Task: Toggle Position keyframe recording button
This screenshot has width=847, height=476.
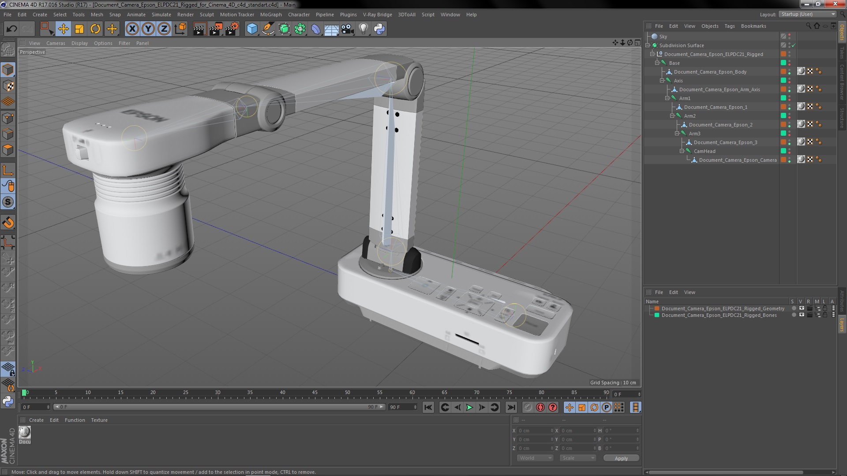Action: coord(570,407)
